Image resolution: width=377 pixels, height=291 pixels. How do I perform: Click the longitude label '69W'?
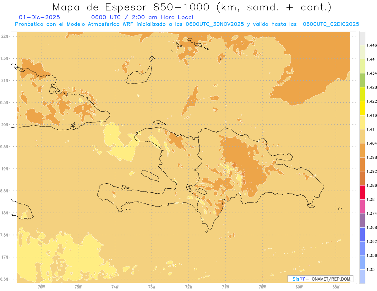(x=299, y=287)
